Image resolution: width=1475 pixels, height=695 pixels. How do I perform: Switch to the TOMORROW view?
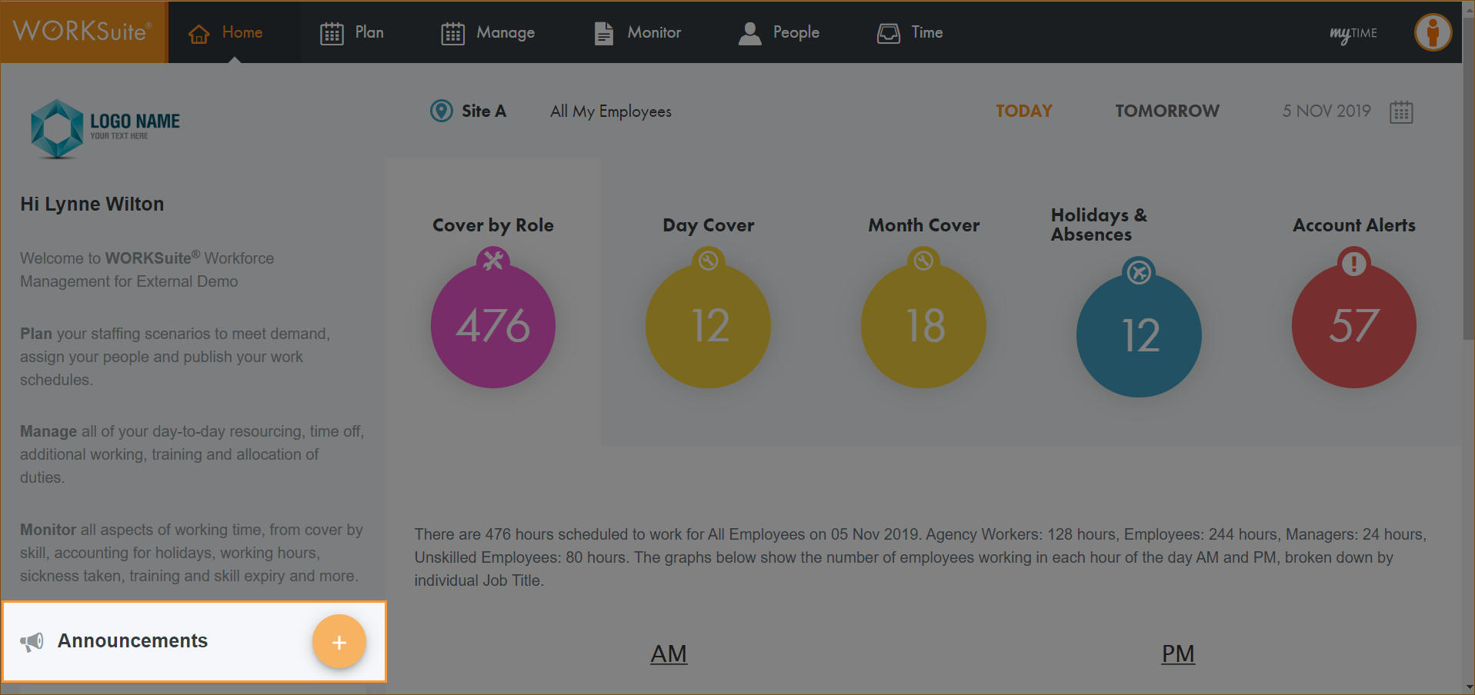coord(1166,111)
